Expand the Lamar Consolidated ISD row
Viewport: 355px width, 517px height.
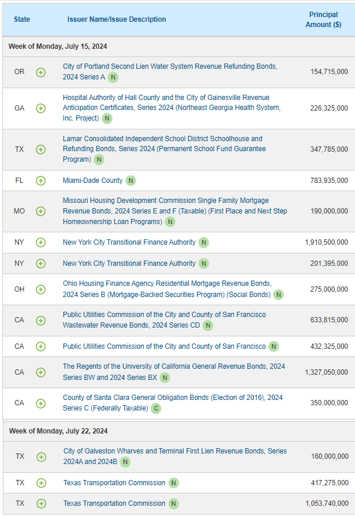coord(41,149)
